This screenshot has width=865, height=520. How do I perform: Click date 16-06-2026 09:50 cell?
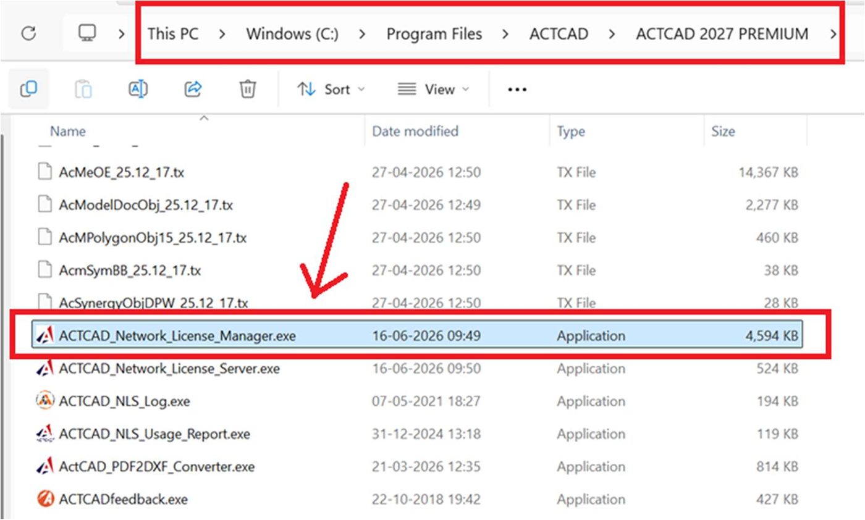tap(426, 369)
